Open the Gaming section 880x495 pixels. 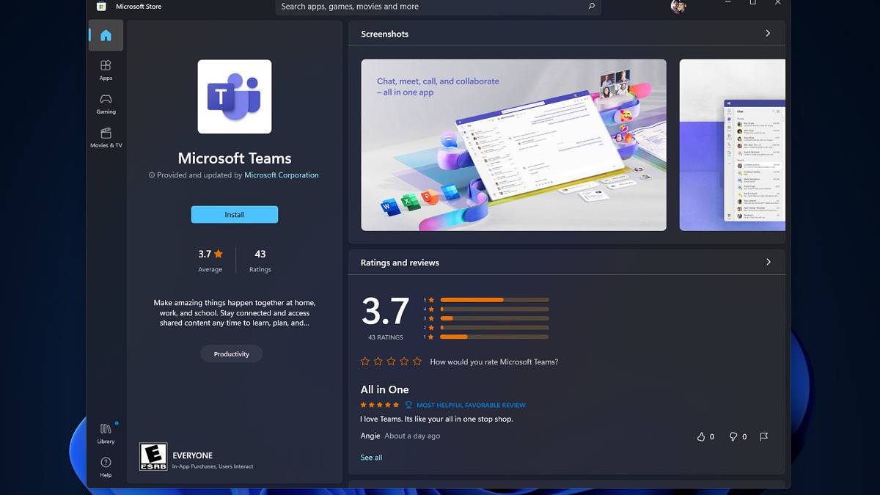pos(106,104)
